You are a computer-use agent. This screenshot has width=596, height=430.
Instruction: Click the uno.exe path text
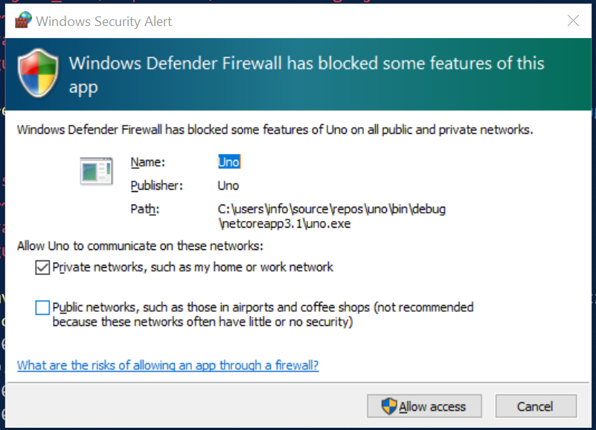coord(331,216)
